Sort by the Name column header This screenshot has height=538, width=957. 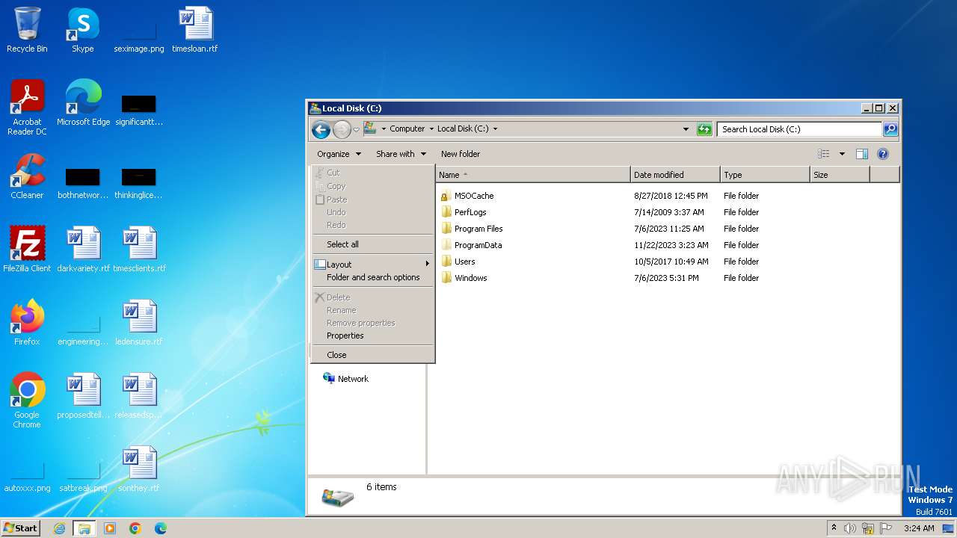click(533, 175)
